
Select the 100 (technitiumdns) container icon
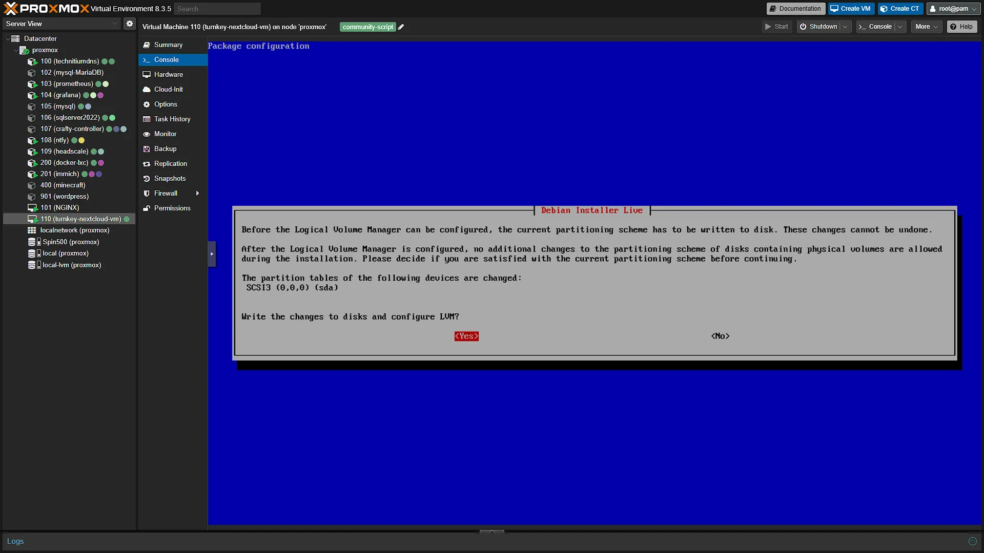tap(32, 61)
